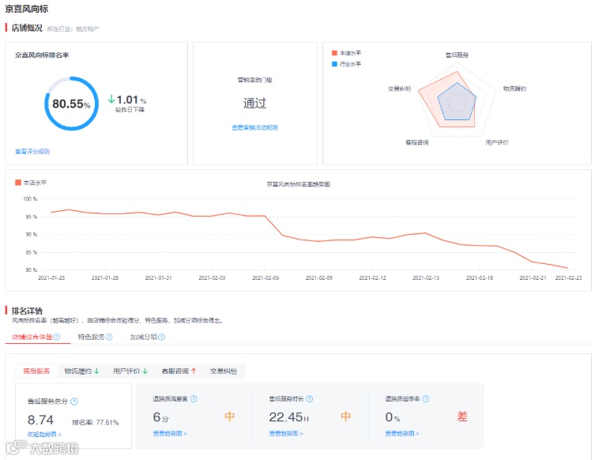Click 用户评价 label on radar chart

[x=497, y=142]
